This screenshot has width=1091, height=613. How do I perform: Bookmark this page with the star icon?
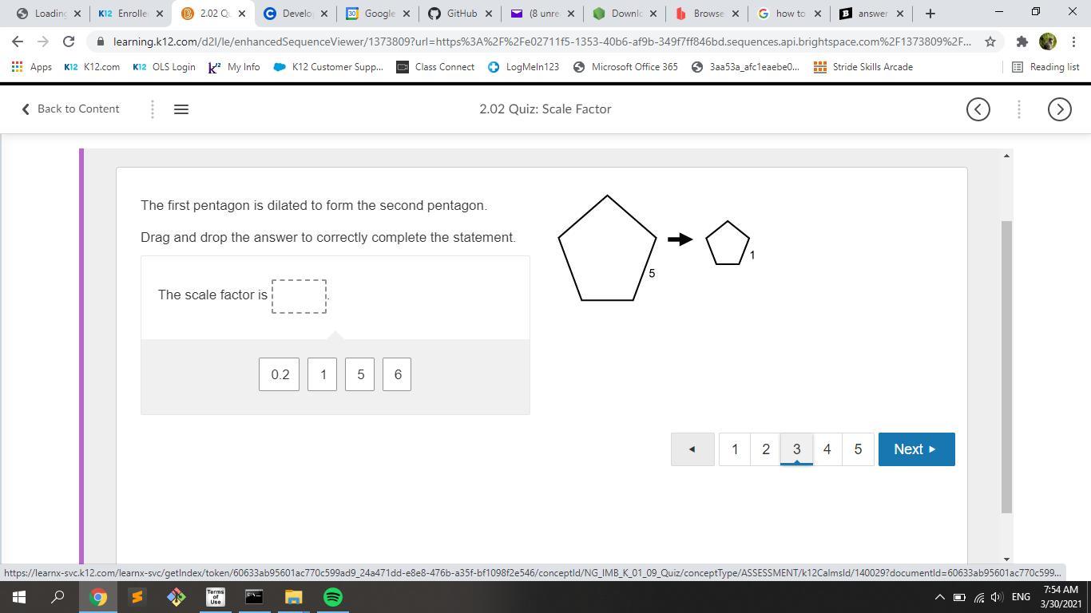990,42
